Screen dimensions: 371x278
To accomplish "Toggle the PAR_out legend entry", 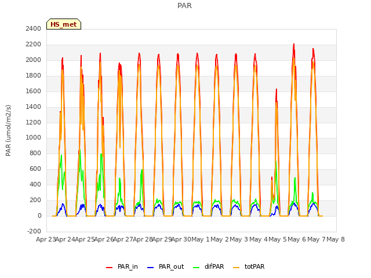I will (x=165, y=266).
